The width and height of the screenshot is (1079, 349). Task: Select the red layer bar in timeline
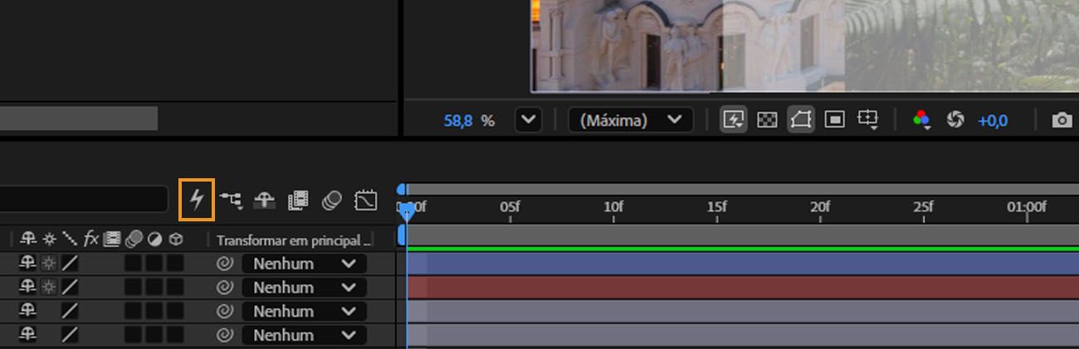(743, 288)
